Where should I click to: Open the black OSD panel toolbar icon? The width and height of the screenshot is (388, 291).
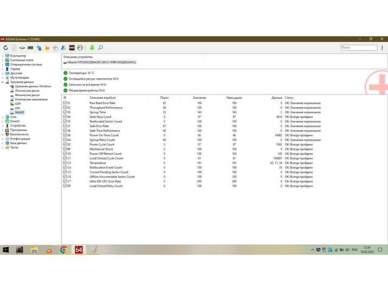tap(72, 48)
